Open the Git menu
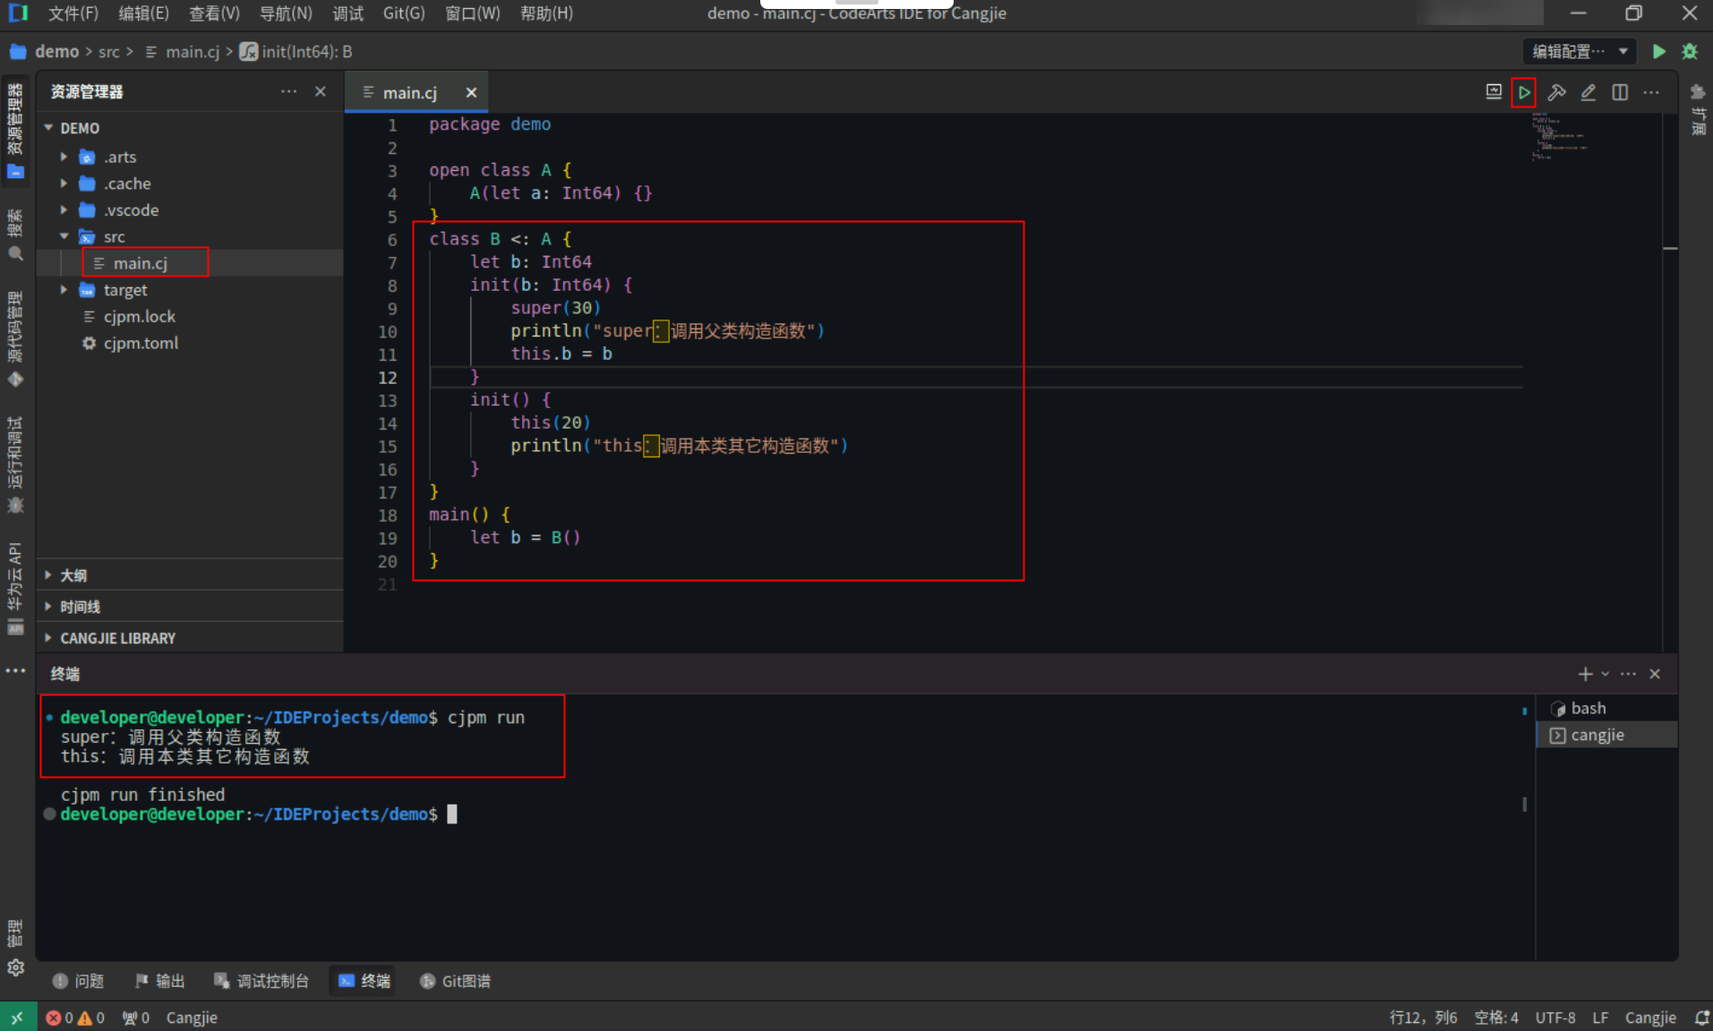Image resolution: width=1713 pixels, height=1031 pixels. pyautogui.click(x=404, y=13)
